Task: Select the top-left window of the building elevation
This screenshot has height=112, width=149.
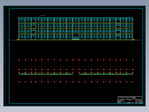Action: tap(22, 20)
